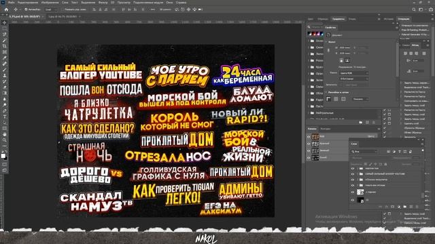Click the Home icon in the options bar
This screenshot has width=435, height=244.
pyautogui.click(x=6, y=9)
